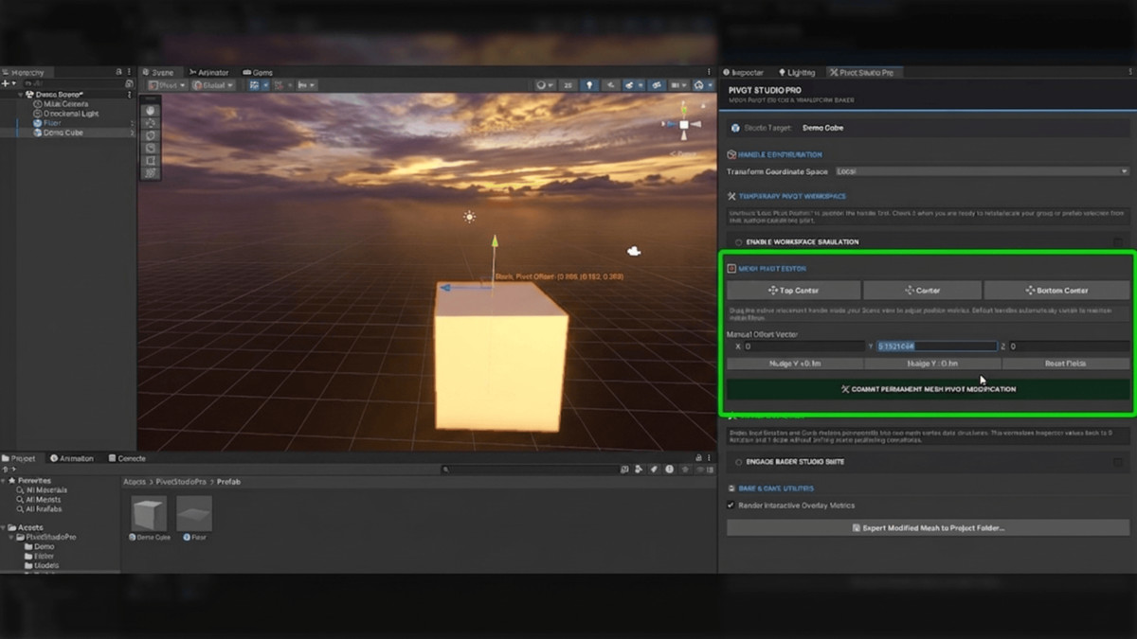Toggle scene lighting lightbulb button
Screen dimensions: 1137x639
(x=589, y=85)
